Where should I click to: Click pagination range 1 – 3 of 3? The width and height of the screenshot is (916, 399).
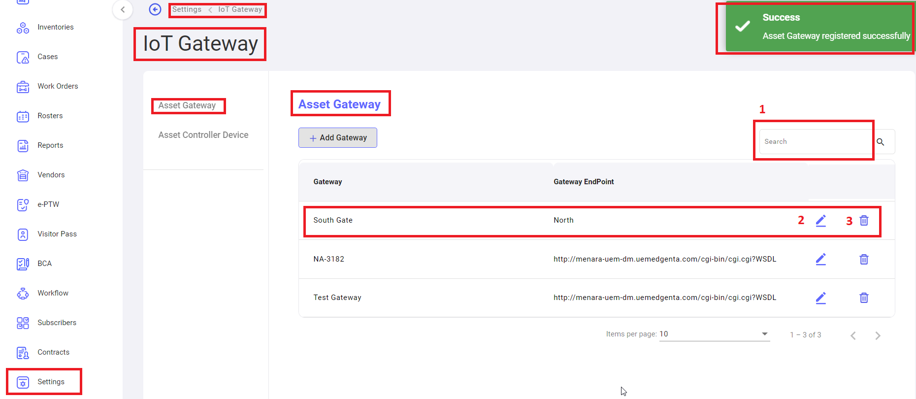pyautogui.click(x=806, y=335)
